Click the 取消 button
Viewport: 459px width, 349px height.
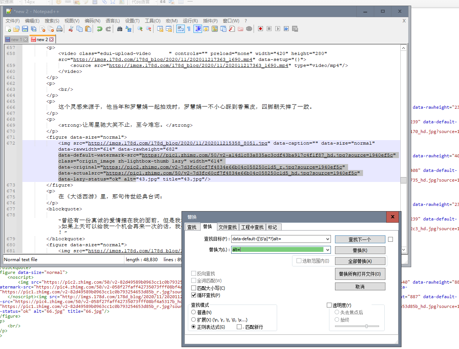click(x=360, y=287)
